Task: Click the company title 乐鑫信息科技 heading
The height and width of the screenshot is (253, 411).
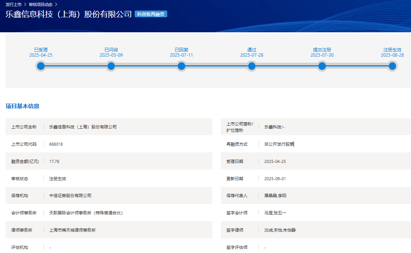Action: [69, 14]
